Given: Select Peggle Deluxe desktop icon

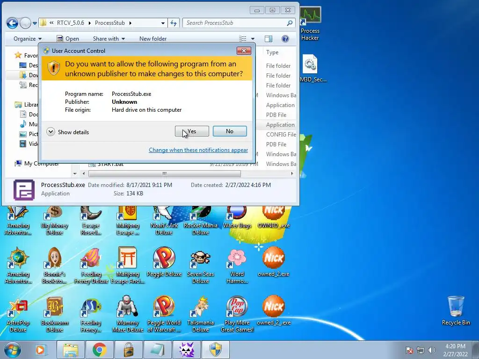Looking at the screenshot, I should pos(164,262).
